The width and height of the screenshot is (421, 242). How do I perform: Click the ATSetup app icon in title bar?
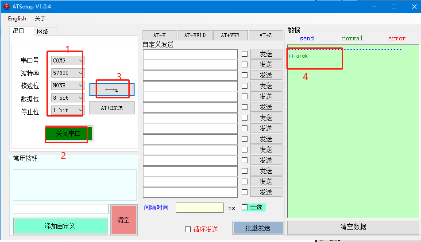7,7
